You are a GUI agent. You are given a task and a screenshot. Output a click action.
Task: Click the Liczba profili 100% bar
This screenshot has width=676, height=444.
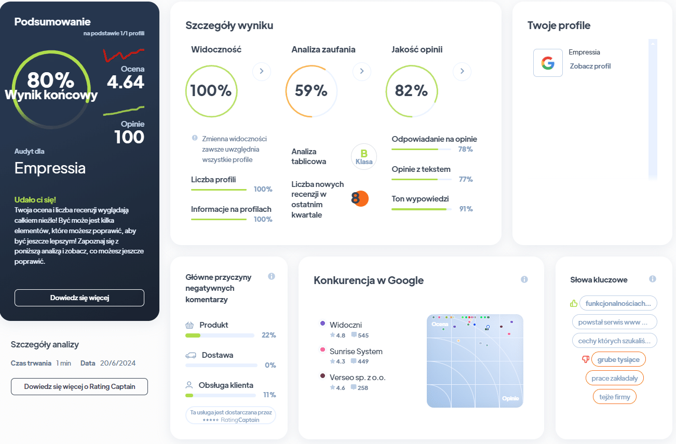pyautogui.click(x=219, y=190)
